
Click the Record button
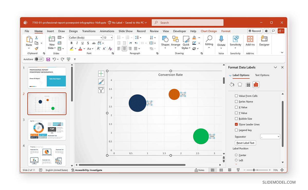pyautogui.click(x=255, y=31)
